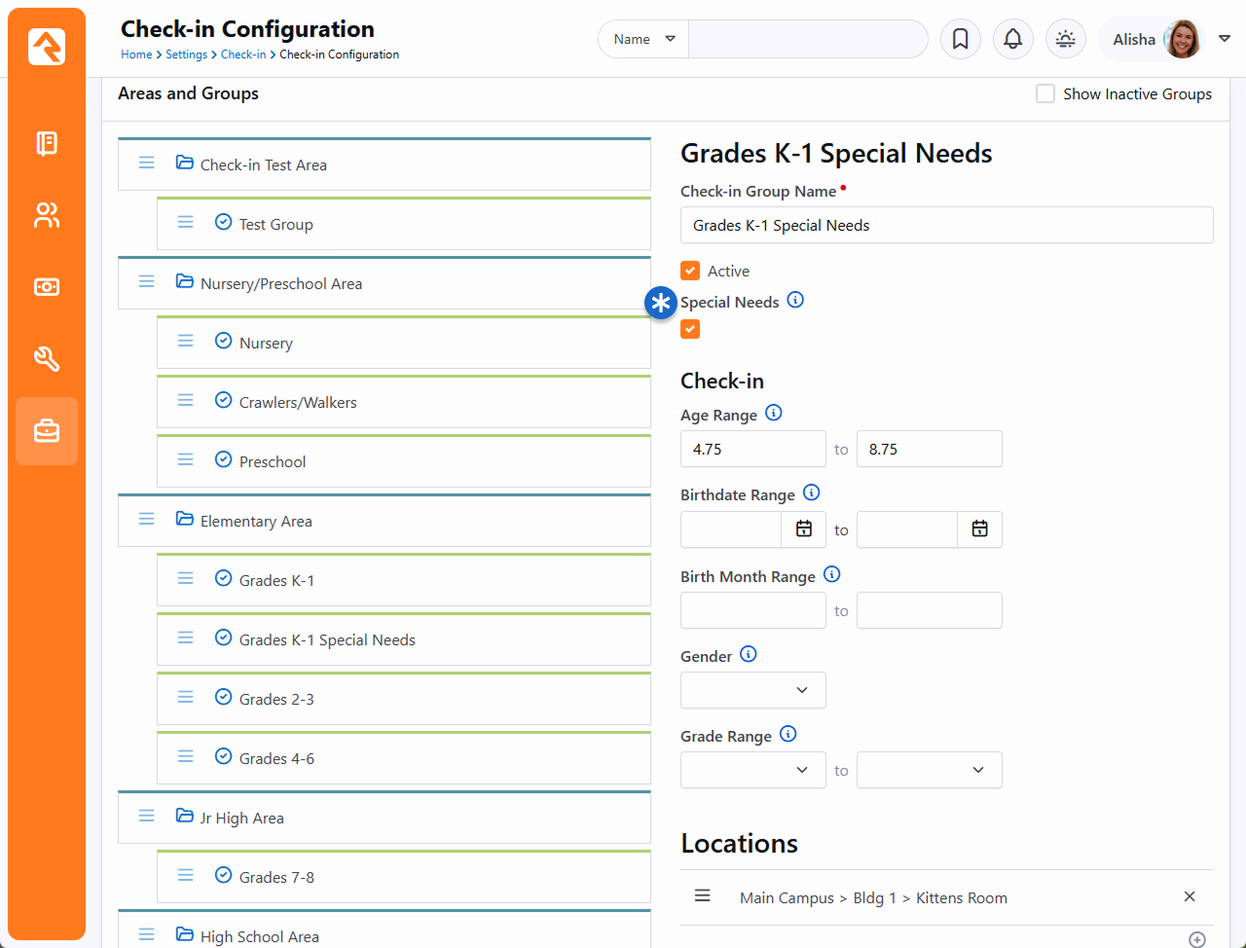Open the Finance icon in the sidebar
Screen dimensions: 1246x948
(x=47, y=287)
